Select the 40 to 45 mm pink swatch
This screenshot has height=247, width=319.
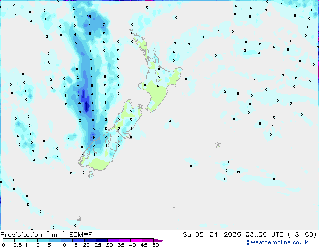[136, 240]
